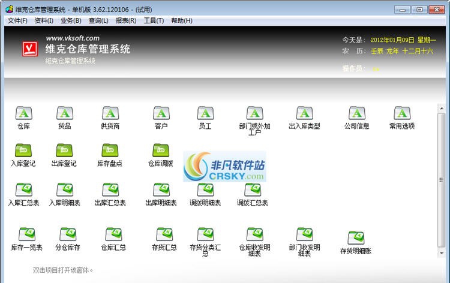
Task: Click the vertical scrollbar thumb
Action: click(x=442, y=180)
